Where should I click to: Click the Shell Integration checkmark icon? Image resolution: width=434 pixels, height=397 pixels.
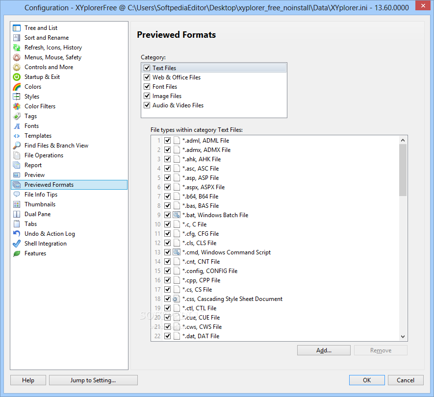point(17,244)
